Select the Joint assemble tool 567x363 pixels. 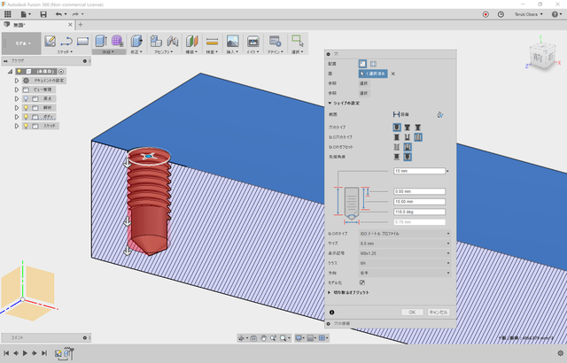click(x=173, y=41)
